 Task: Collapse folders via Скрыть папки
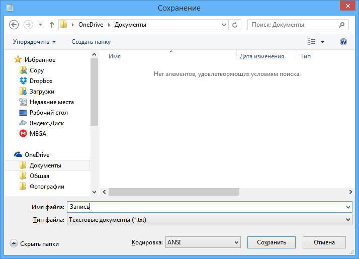(x=39, y=244)
